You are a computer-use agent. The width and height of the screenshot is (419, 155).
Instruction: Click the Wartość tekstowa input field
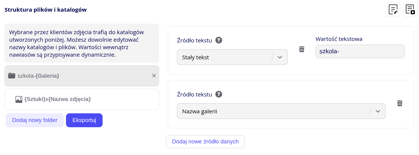pos(360,52)
